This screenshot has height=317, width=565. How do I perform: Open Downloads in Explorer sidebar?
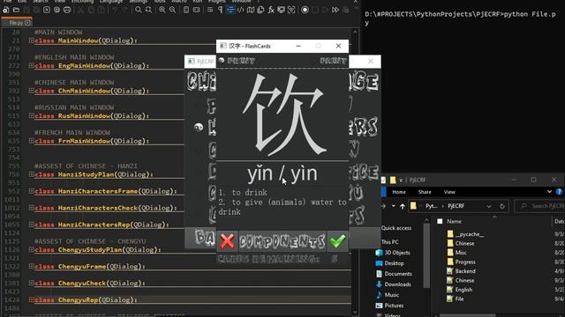[x=393, y=284]
